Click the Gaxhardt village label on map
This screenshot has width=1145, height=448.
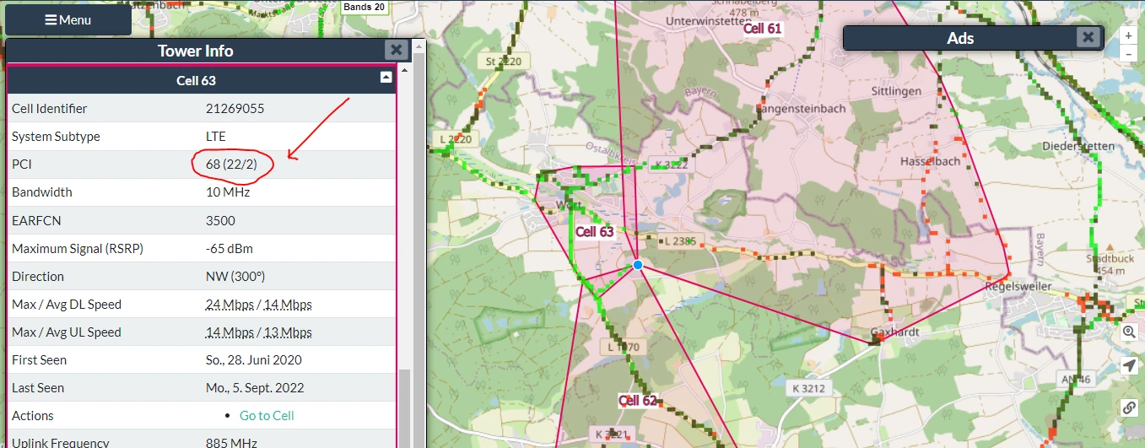pos(894,332)
